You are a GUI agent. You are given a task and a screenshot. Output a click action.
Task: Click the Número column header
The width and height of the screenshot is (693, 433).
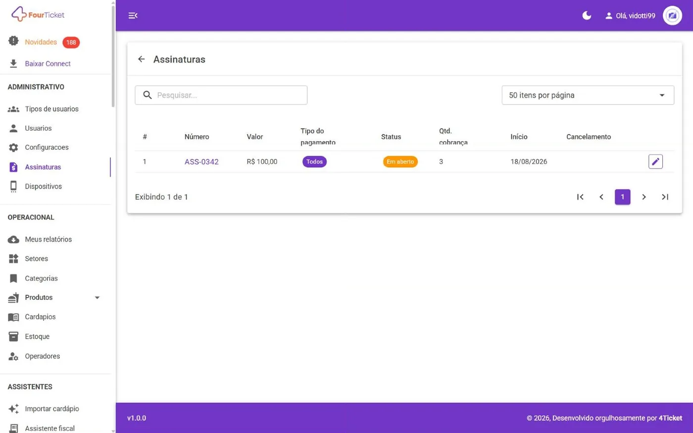point(197,137)
